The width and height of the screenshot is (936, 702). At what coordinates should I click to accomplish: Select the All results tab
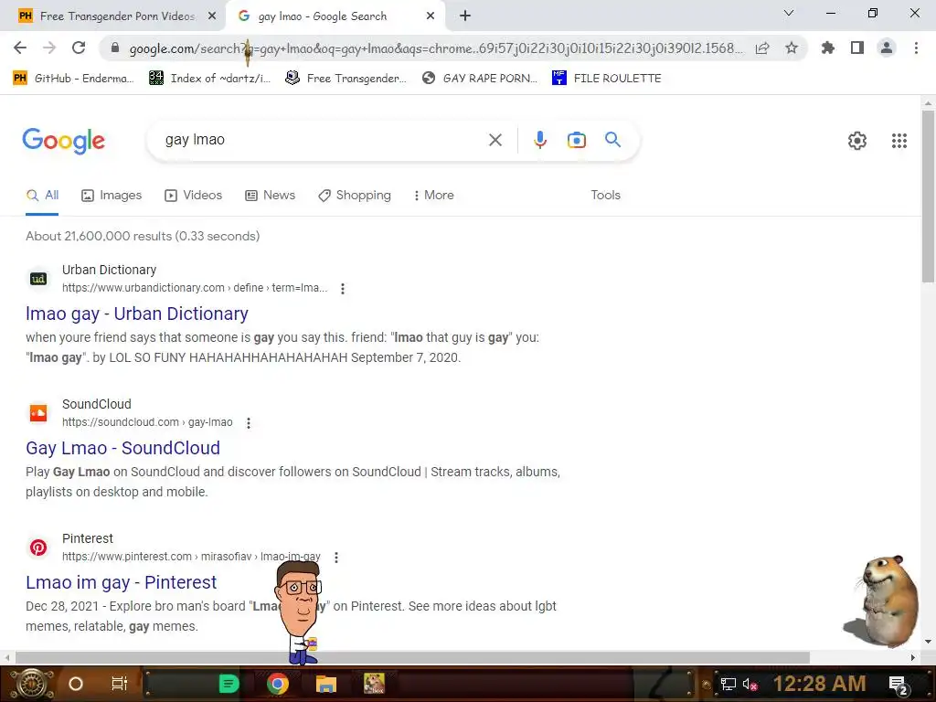[x=42, y=196]
